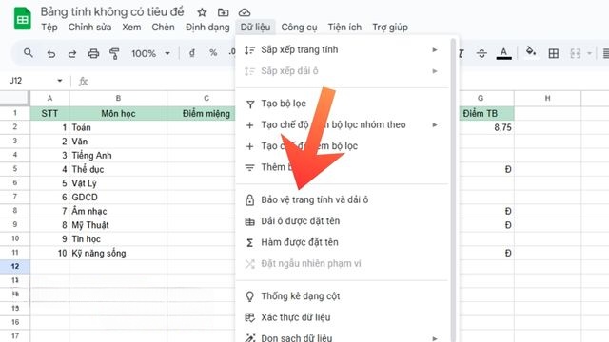Open the zoom 100% dropdown
Image resolution: width=609 pixels, height=342 pixels.
pos(150,53)
